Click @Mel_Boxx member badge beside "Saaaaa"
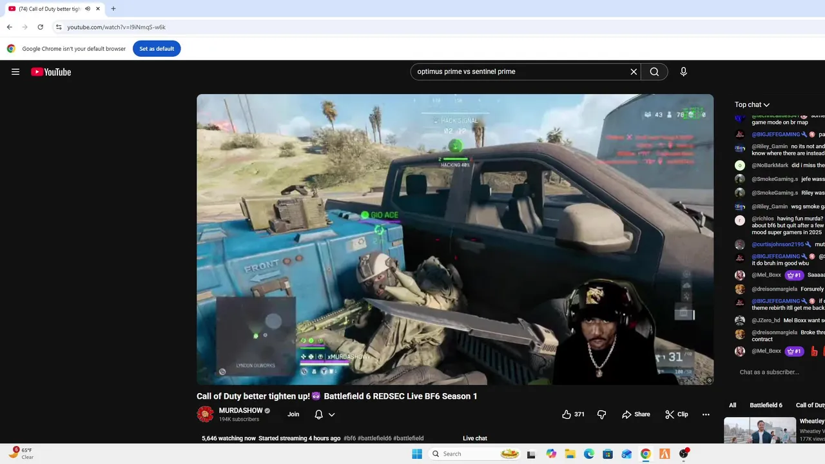This screenshot has height=464, width=825. [794, 275]
